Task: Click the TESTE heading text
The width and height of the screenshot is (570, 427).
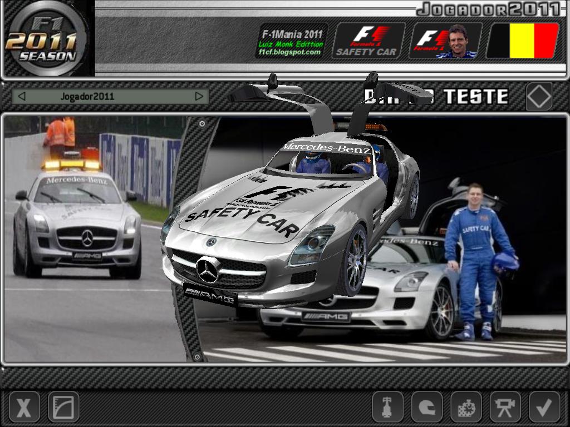Action: point(476,97)
